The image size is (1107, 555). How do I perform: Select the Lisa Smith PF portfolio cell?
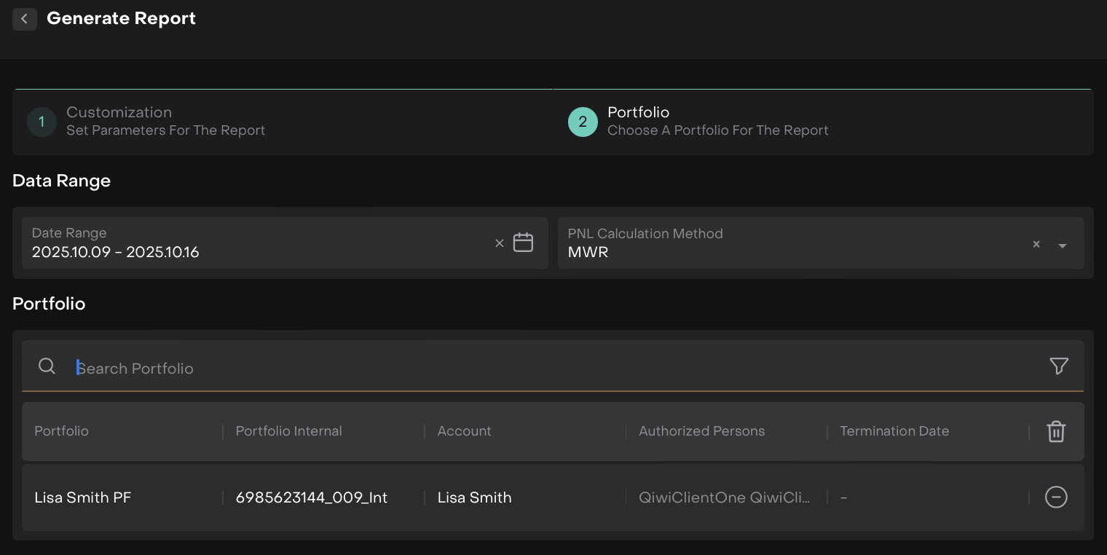click(x=83, y=497)
